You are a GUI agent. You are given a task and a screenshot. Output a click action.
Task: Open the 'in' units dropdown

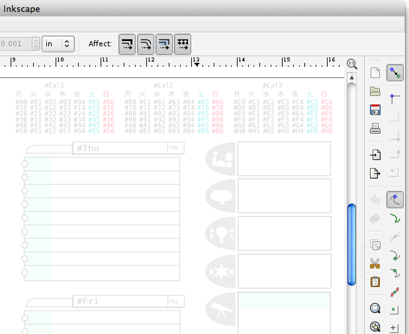click(58, 44)
